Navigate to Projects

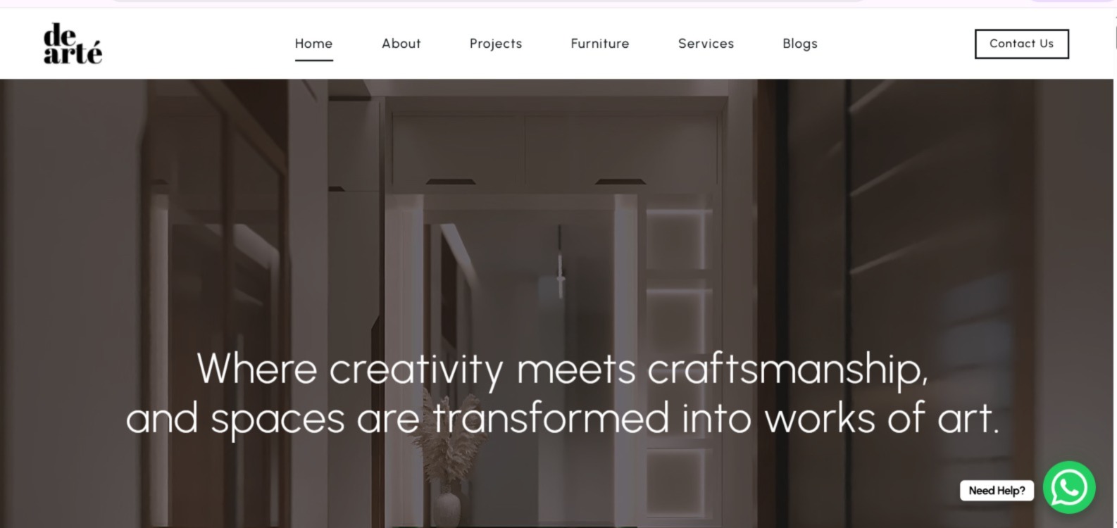(x=496, y=44)
